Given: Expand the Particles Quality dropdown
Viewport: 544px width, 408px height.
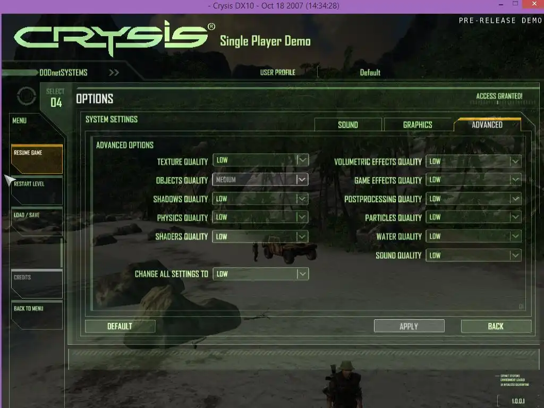Looking at the screenshot, I should pos(473,217).
